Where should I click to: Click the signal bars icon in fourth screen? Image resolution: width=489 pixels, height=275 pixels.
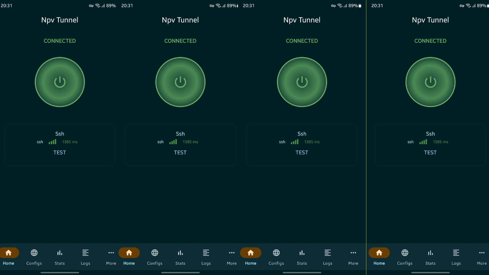click(x=423, y=142)
